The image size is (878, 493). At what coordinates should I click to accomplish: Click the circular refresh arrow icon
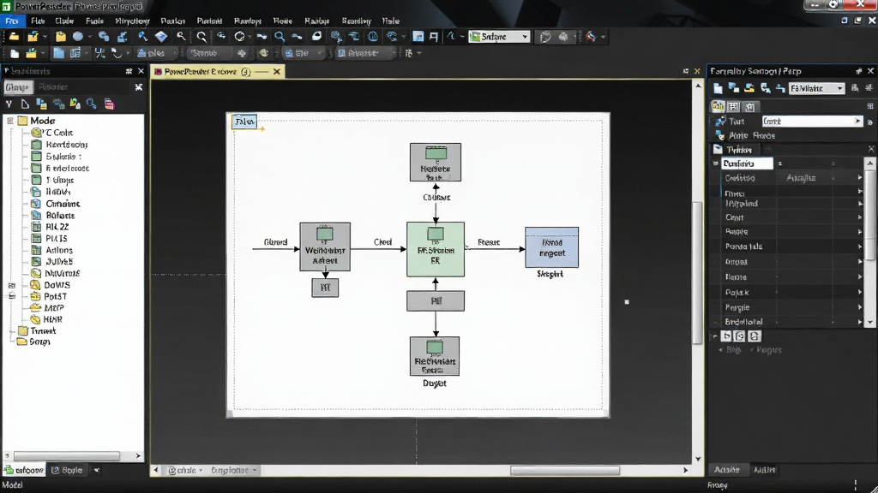240,37
